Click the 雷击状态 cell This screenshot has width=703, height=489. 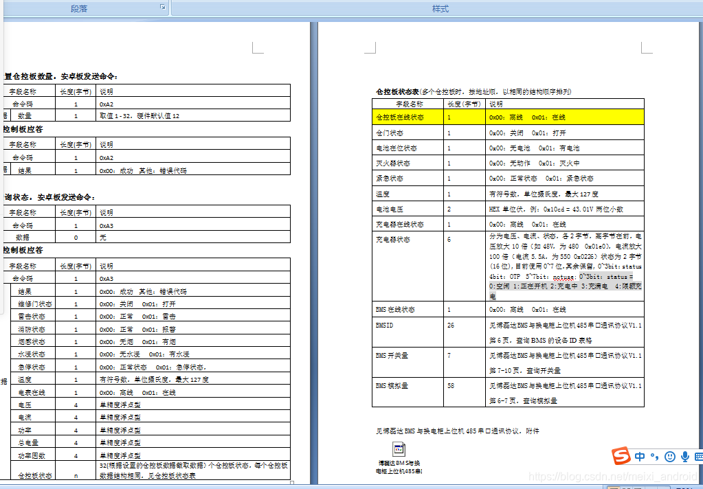click(x=32, y=316)
